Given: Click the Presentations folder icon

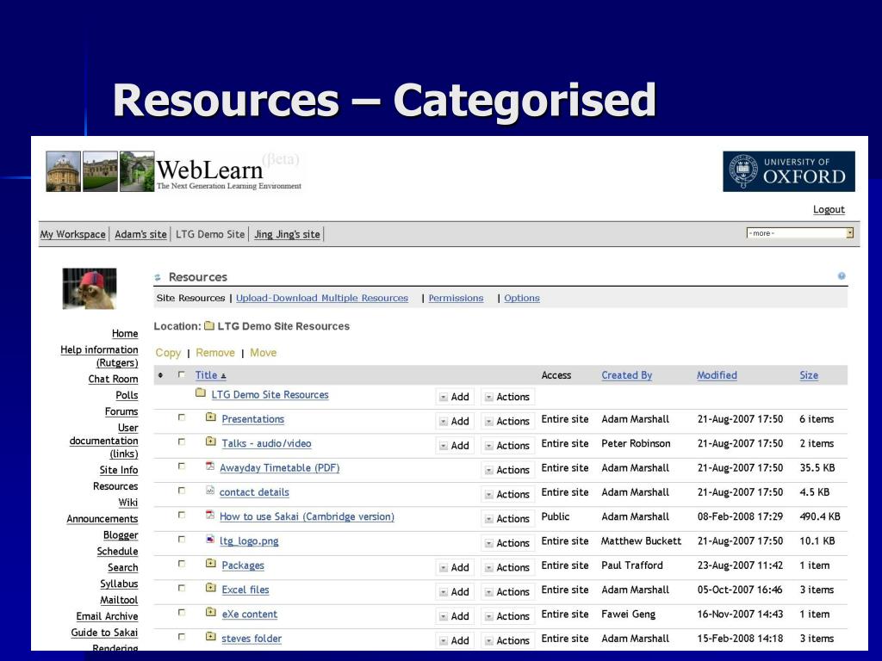Looking at the screenshot, I should click(x=210, y=417).
